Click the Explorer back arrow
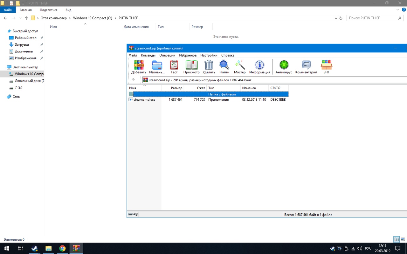407x254 pixels. [x=5, y=18]
